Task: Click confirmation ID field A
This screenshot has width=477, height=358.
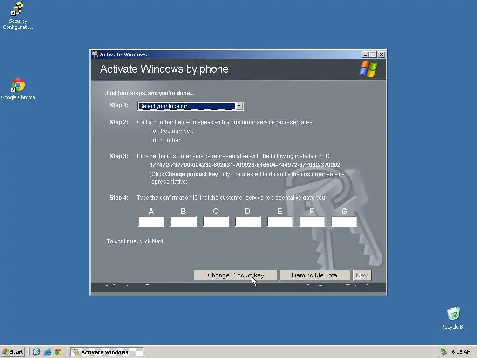Action: coord(151,221)
